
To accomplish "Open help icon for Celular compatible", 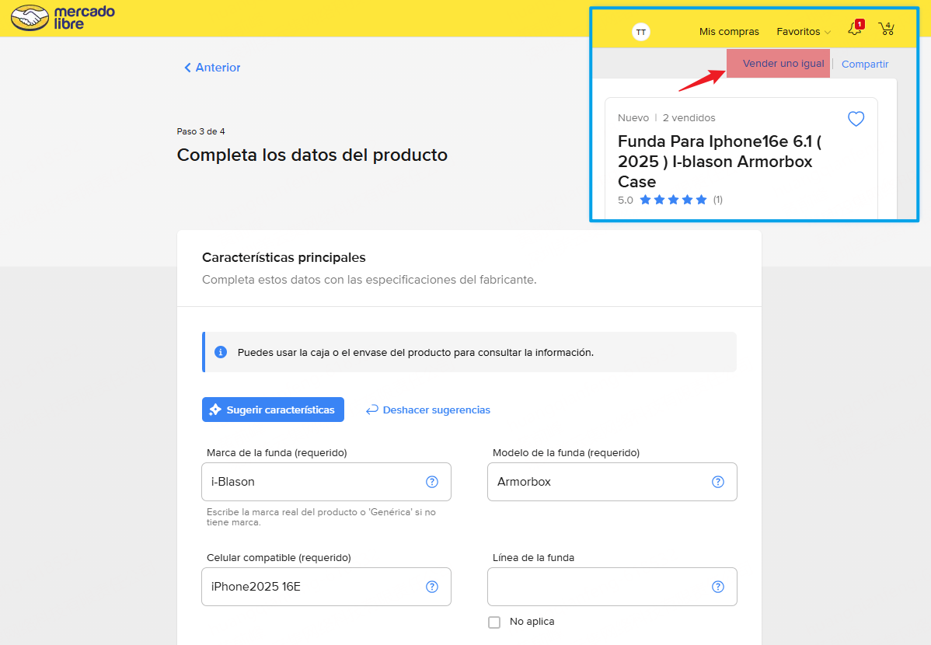I will coord(432,587).
